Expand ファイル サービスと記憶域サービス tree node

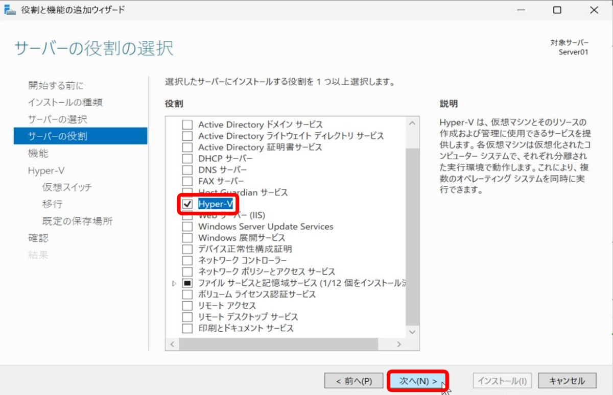(x=174, y=283)
